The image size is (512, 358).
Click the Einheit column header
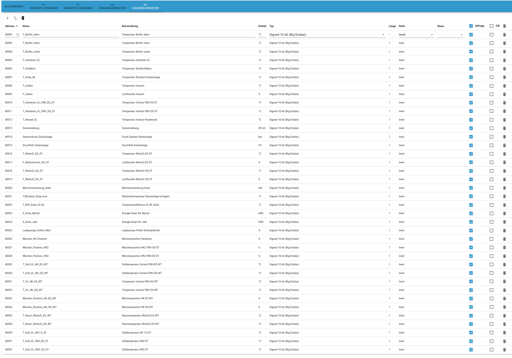(262, 26)
